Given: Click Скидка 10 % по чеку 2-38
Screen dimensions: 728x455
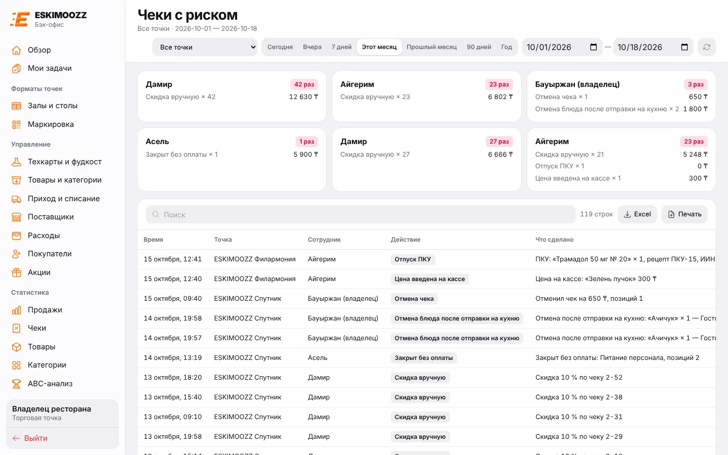Looking at the screenshot, I should [x=579, y=397].
